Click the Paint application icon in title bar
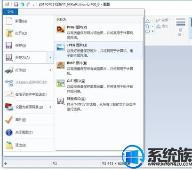Screen dimensions: 192x170 (7, 4)
